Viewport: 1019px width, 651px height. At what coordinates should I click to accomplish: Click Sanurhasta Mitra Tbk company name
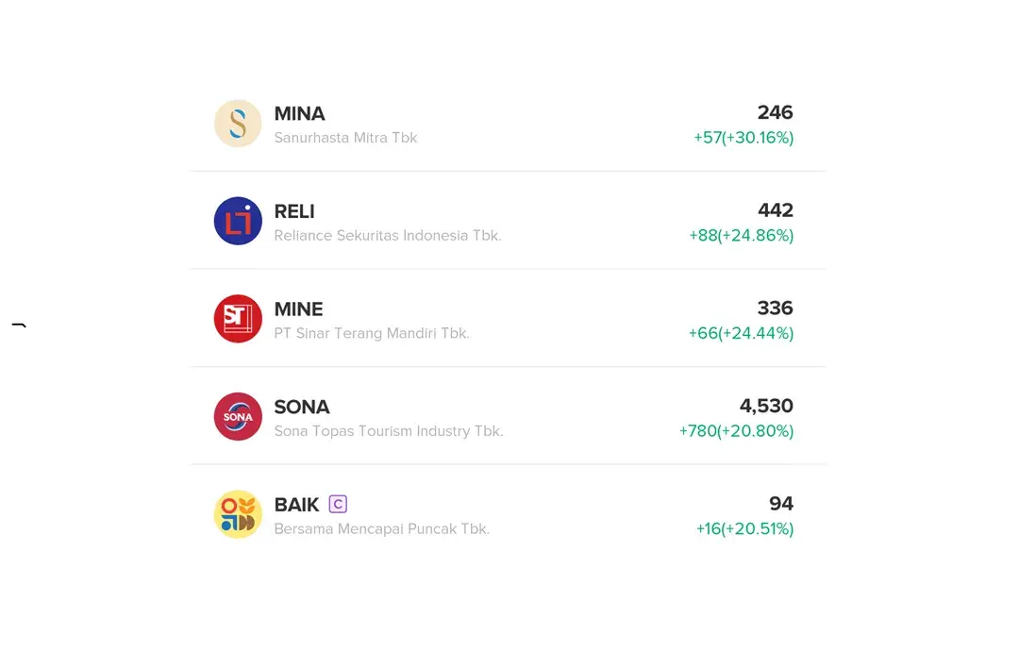tap(345, 138)
